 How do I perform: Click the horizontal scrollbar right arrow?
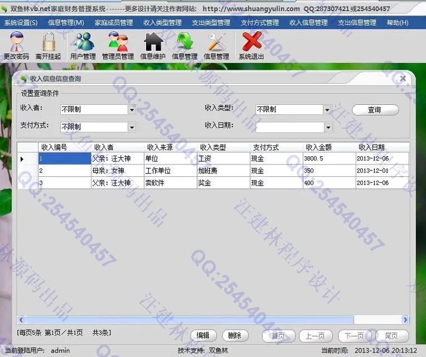tap(405, 320)
